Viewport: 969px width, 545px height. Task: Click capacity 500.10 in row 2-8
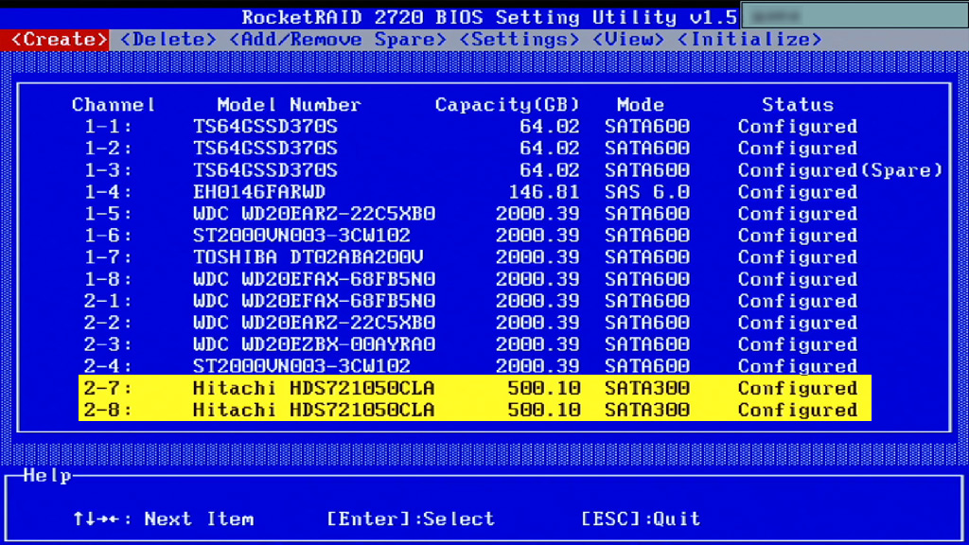[x=544, y=410]
